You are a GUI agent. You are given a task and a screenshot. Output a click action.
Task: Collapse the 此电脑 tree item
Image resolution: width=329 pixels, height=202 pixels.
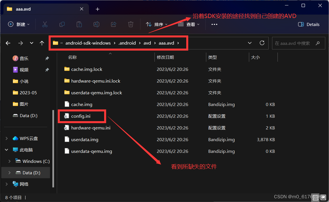(6, 150)
